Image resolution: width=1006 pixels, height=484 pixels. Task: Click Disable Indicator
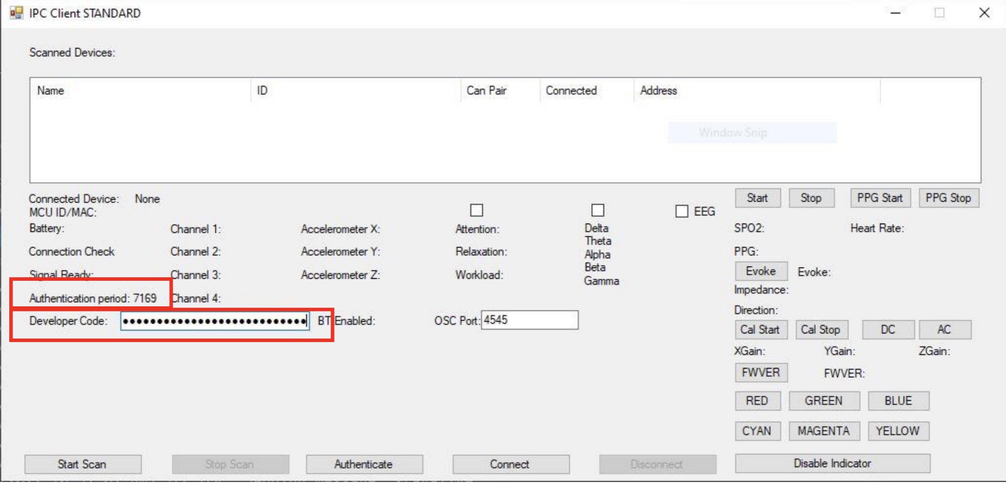832,464
